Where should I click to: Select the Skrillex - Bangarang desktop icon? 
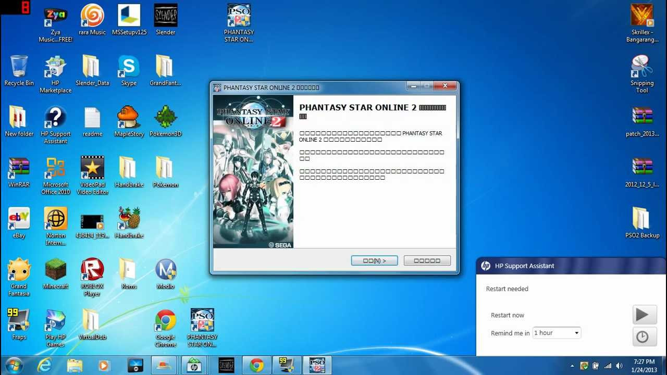click(x=642, y=23)
